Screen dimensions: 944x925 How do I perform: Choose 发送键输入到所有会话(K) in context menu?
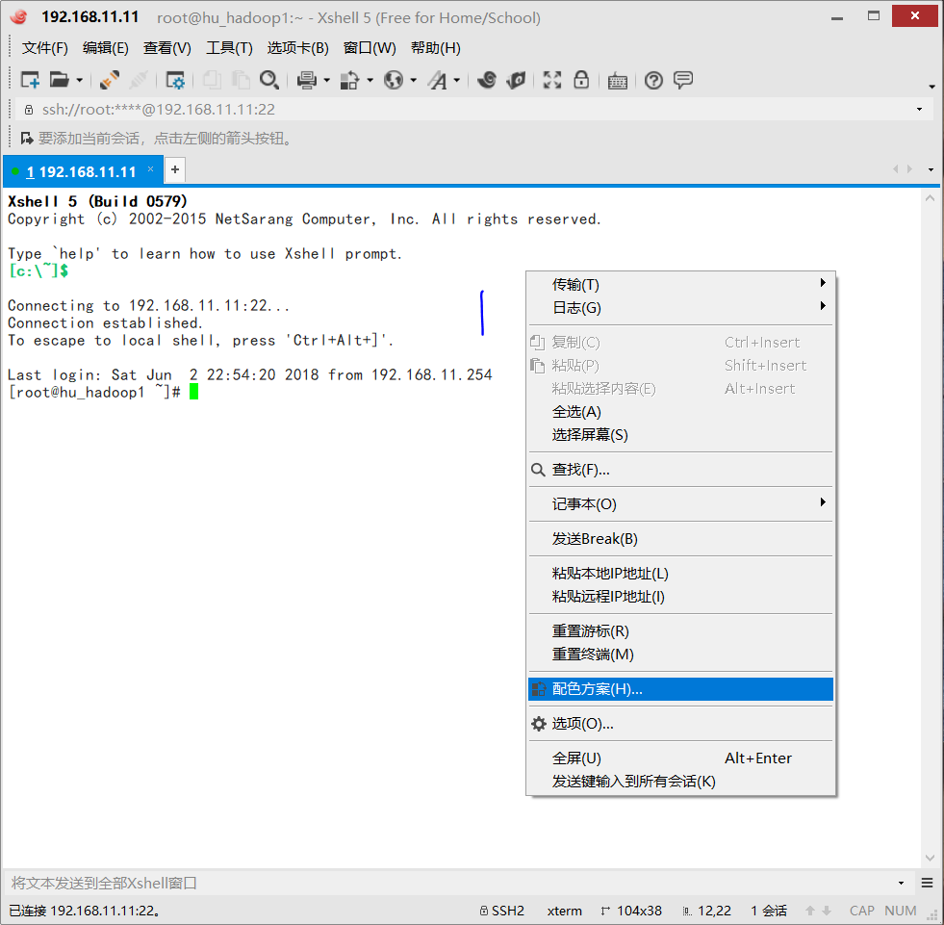[681, 782]
